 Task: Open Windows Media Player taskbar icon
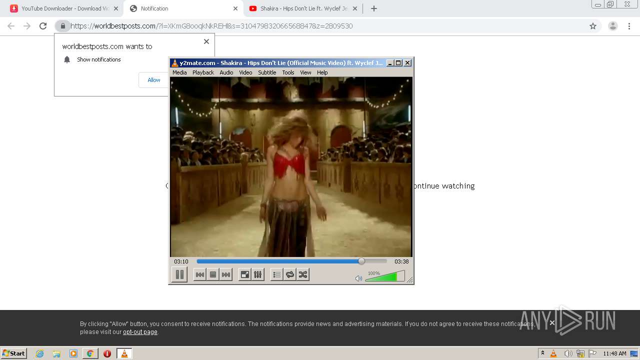[73, 353]
